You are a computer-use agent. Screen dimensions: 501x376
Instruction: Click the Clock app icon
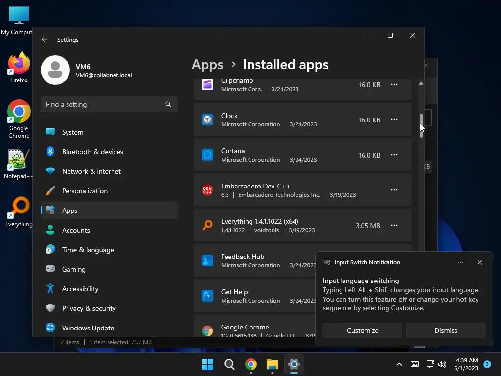click(x=207, y=120)
